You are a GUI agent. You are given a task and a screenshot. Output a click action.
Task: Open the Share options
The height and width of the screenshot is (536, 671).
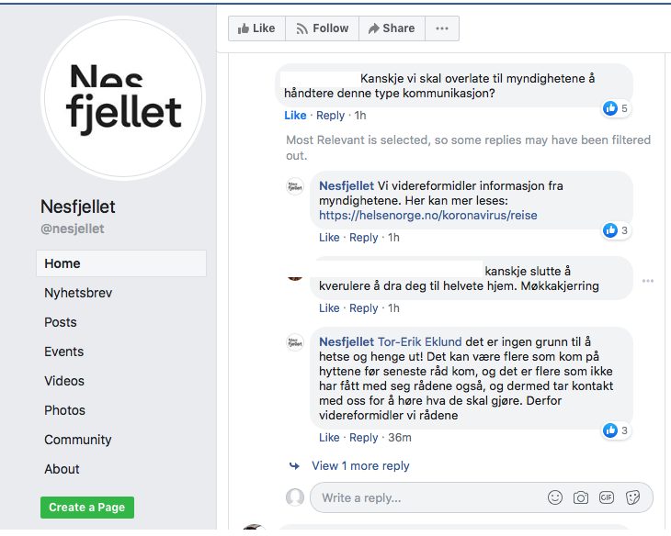[x=392, y=28]
